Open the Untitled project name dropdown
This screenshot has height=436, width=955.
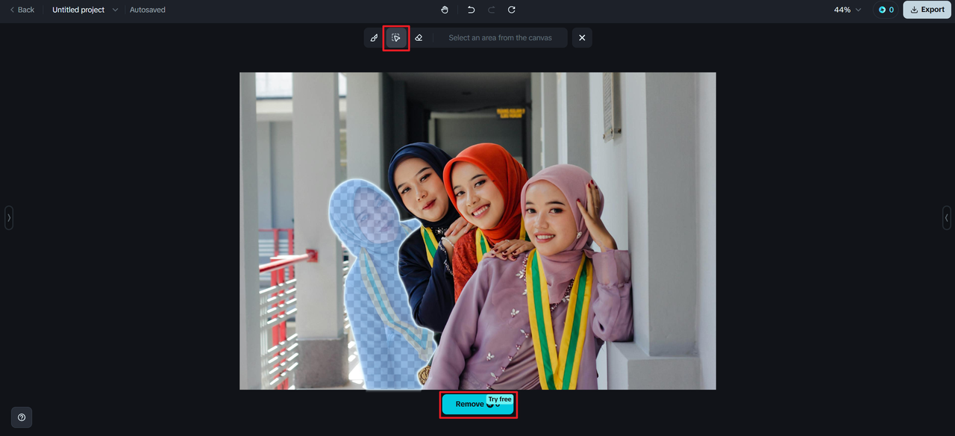pos(85,10)
